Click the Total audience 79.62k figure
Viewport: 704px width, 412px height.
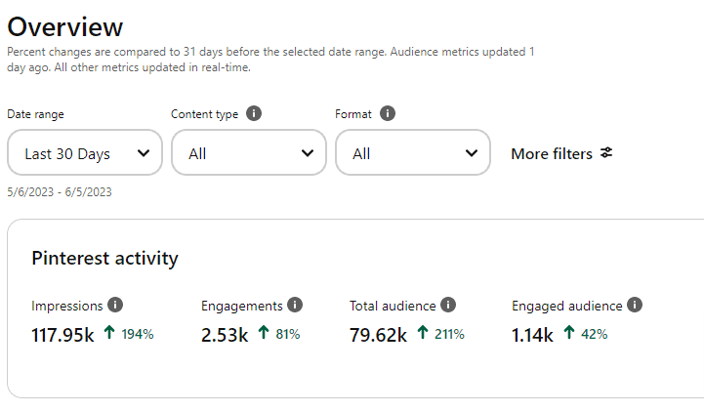click(378, 335)
